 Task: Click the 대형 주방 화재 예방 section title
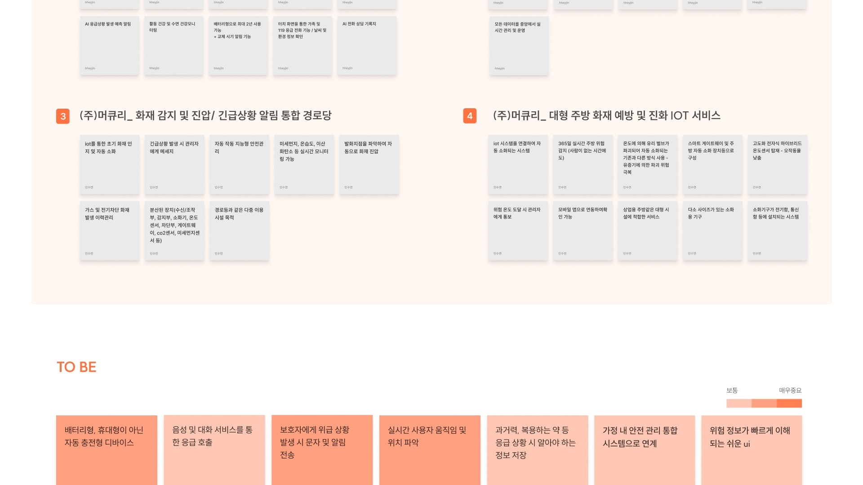pyautogui.click(x=606, y=115)
